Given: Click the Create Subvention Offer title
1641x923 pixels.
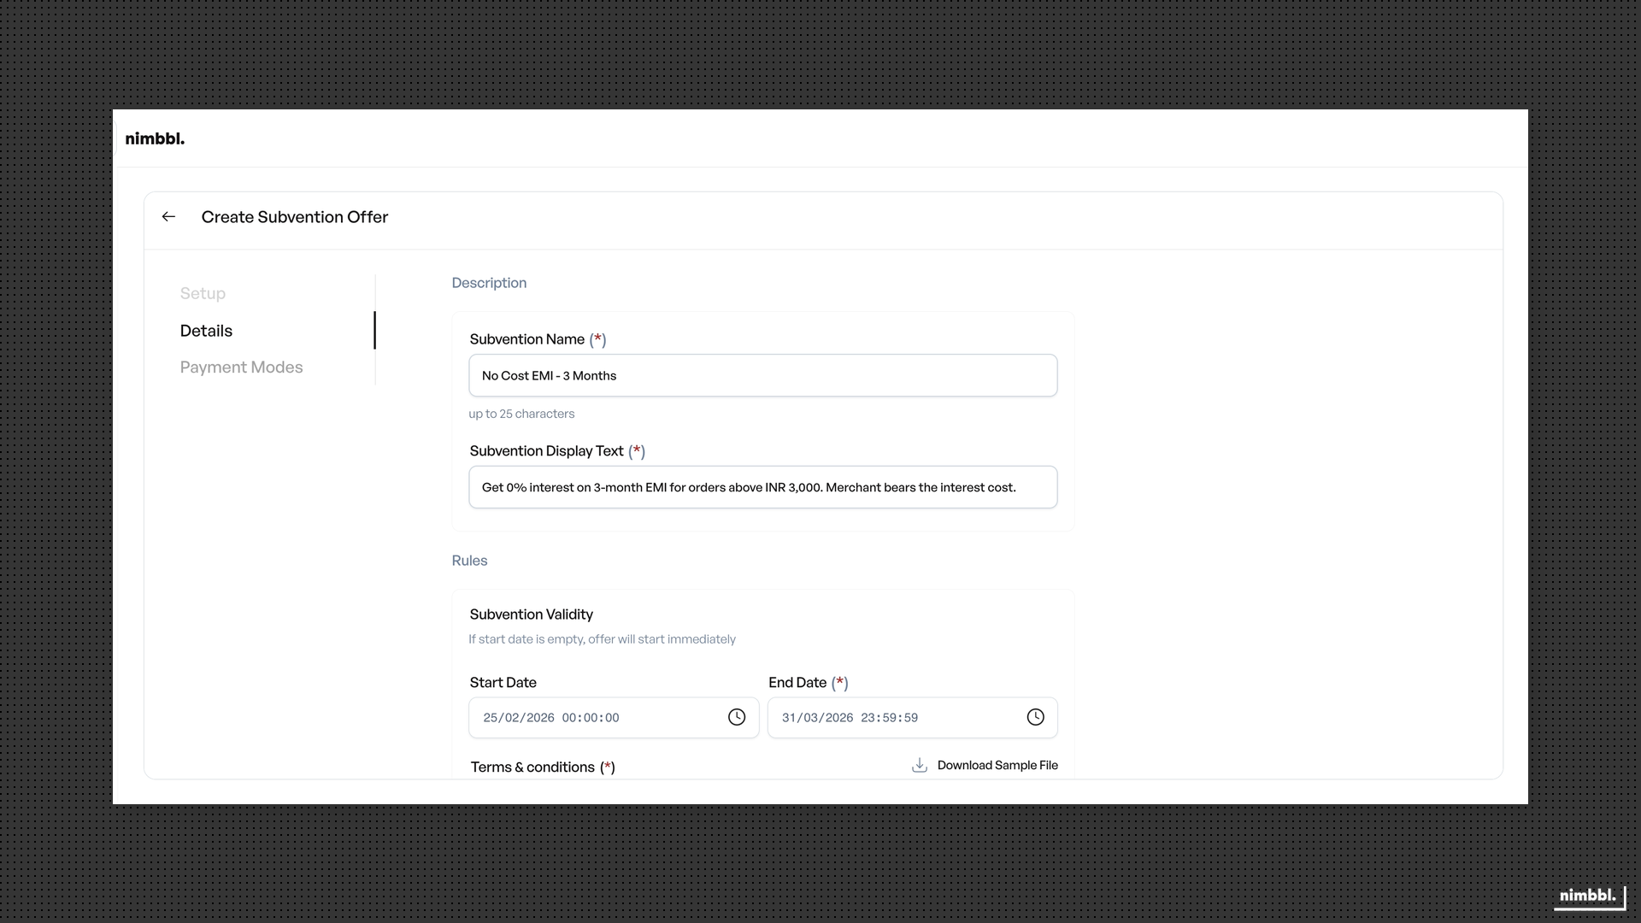Looking at the screenshot, I should 294,217.
